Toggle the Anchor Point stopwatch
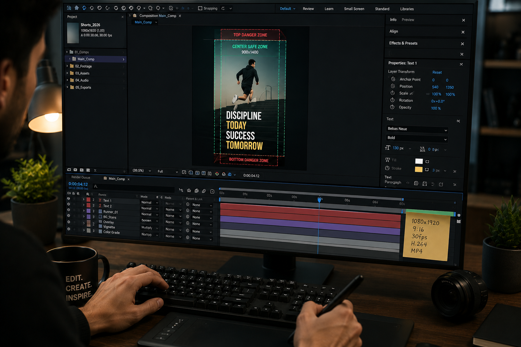This screenshot has height=347, width=521. (393, 79)
